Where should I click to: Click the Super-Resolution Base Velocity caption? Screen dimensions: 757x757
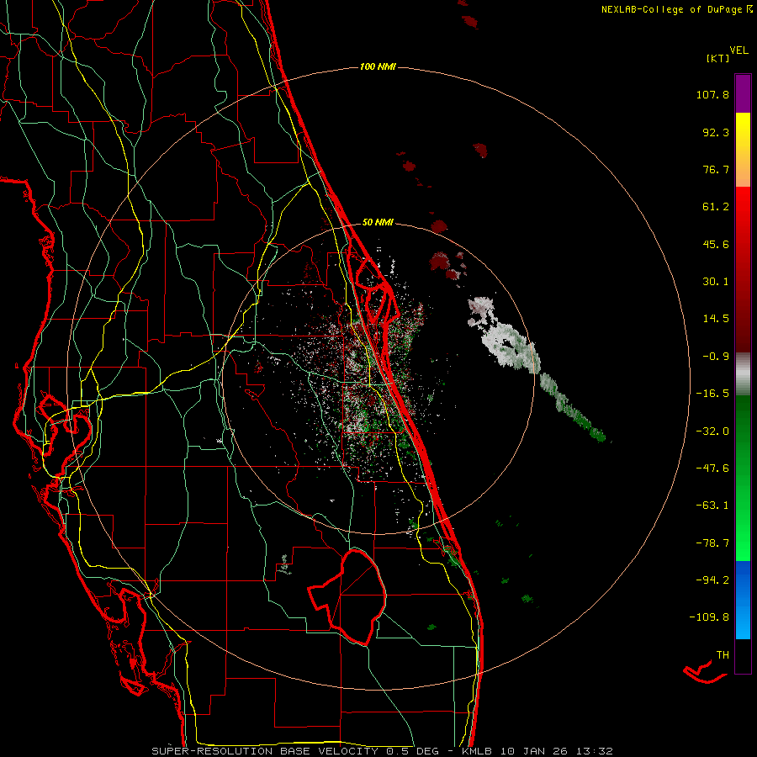point(382,751)
